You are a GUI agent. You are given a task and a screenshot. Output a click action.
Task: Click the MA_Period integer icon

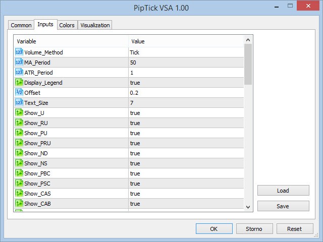[x=19, y=62]
